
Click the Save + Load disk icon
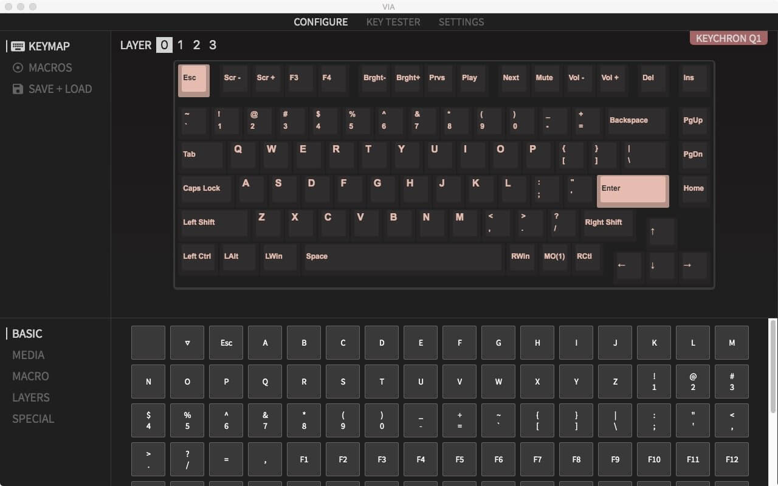point(18,89)
